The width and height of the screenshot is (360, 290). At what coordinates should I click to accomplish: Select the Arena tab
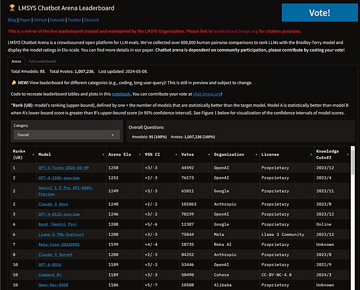point(16,62)
